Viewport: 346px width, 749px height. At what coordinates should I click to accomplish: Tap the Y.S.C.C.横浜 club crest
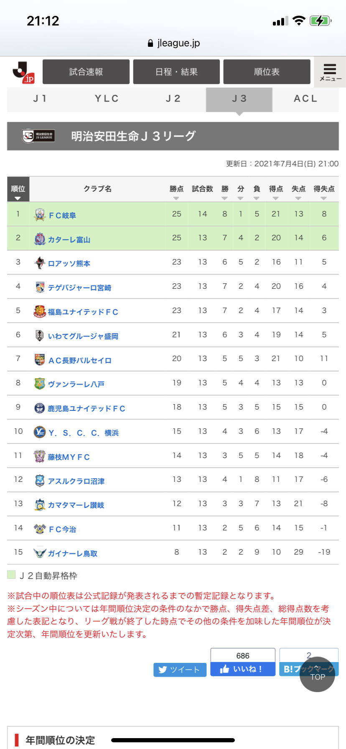click(x=40, y=432)
